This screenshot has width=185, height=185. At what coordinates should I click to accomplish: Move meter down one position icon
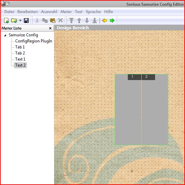(87, 21)
